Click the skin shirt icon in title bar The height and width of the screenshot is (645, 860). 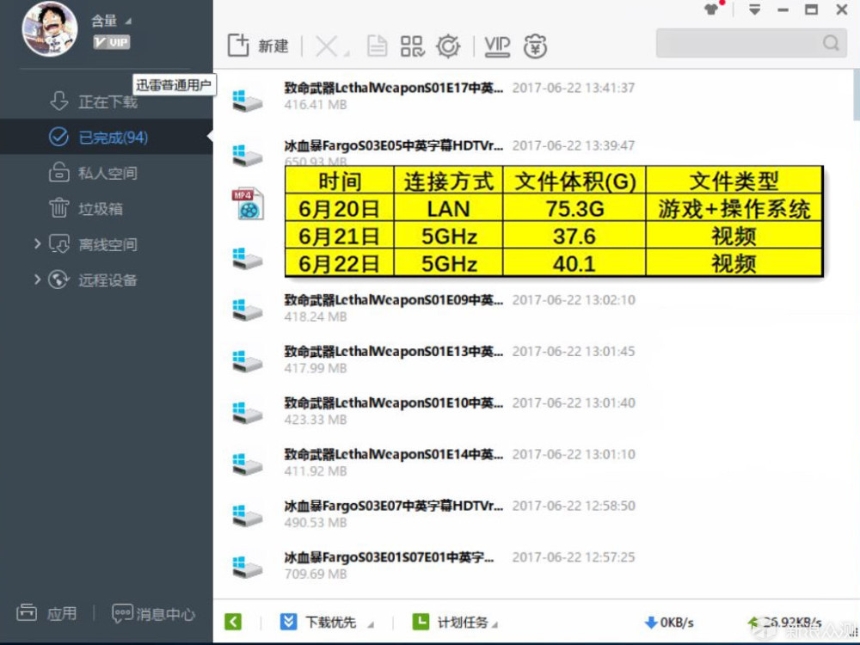click(712, 9)
